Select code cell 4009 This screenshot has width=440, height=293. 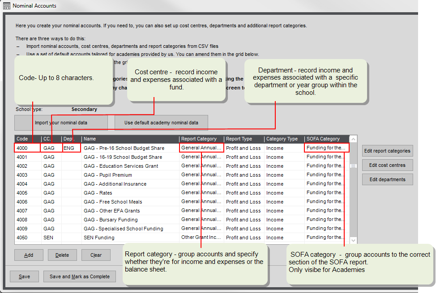(x=27, y=229)
